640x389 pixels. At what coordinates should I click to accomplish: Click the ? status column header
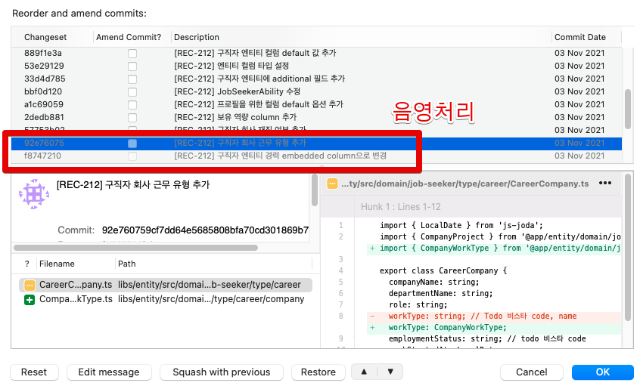[x=27, y=264]
